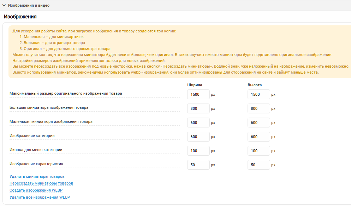Image resolution: width=351 pixels, height=206 pixels.
Task: Click the Изображения section heading
Action: coord(20,17)
